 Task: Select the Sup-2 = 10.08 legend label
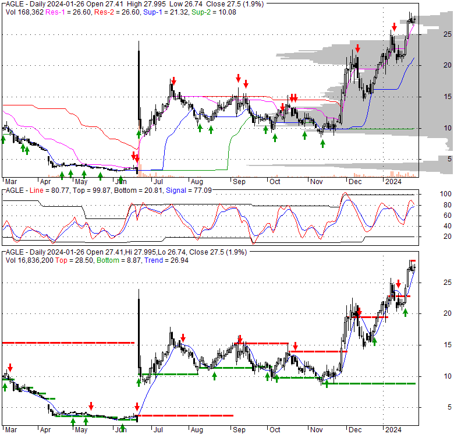pyautogui.click(x=214, y=12)
